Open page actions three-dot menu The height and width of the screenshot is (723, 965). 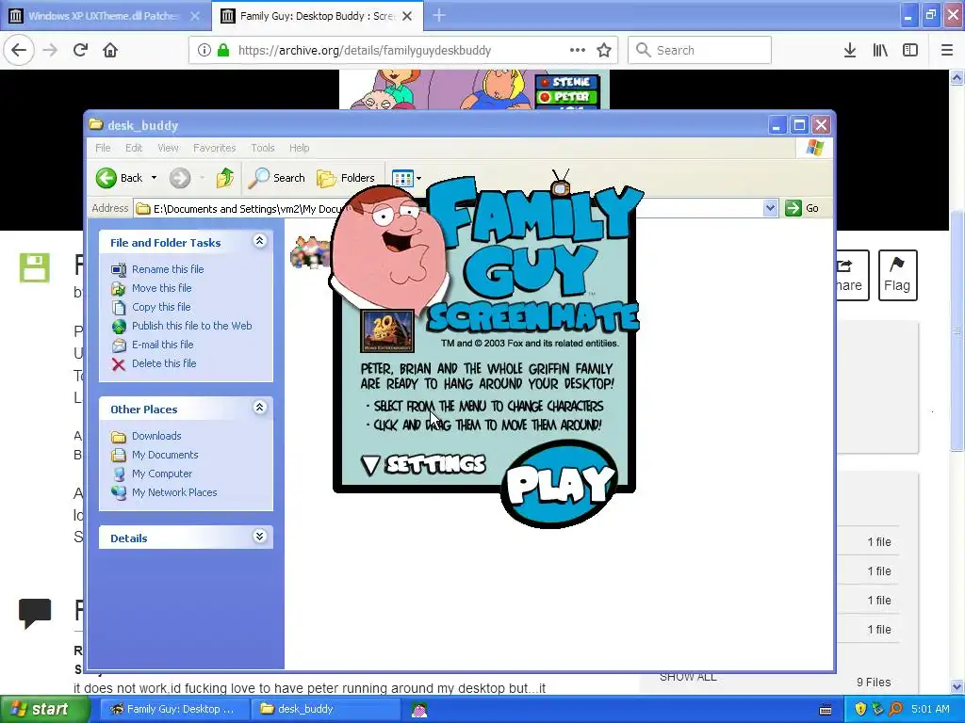(x=578, y=50)
